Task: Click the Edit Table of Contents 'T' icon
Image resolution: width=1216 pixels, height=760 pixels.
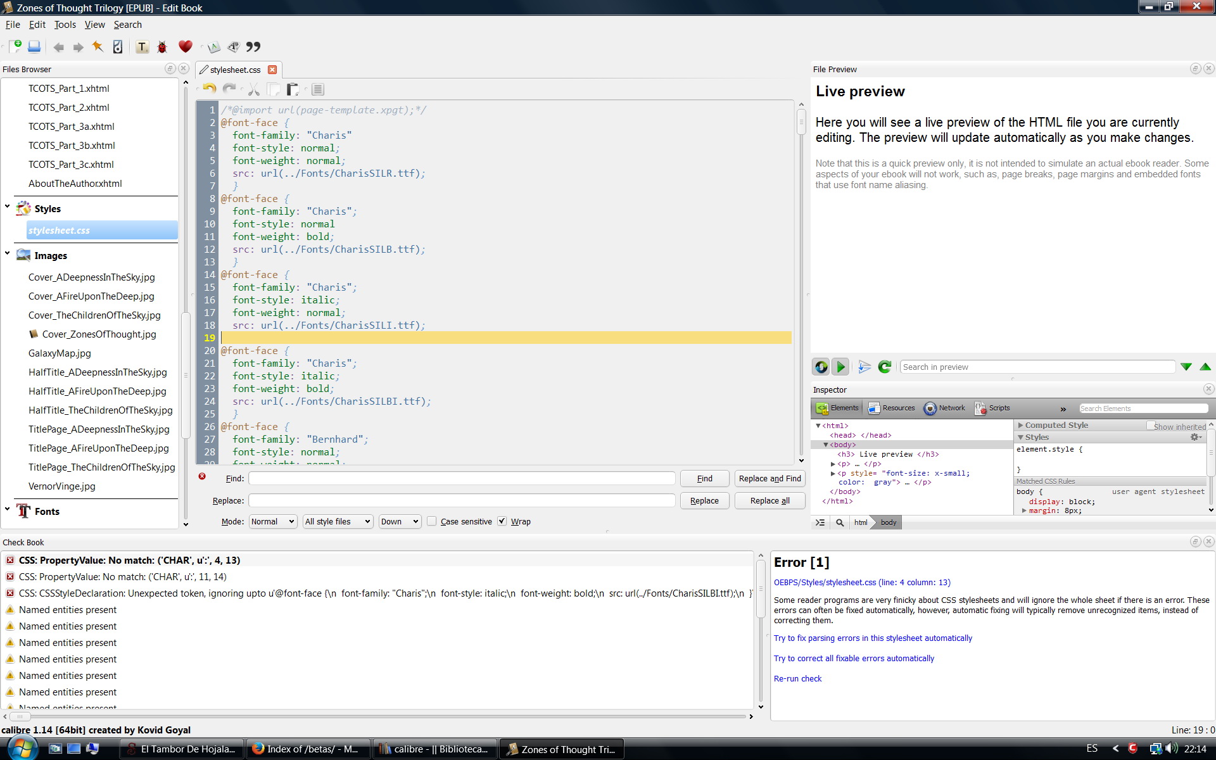Action: (x=142, y=47)
